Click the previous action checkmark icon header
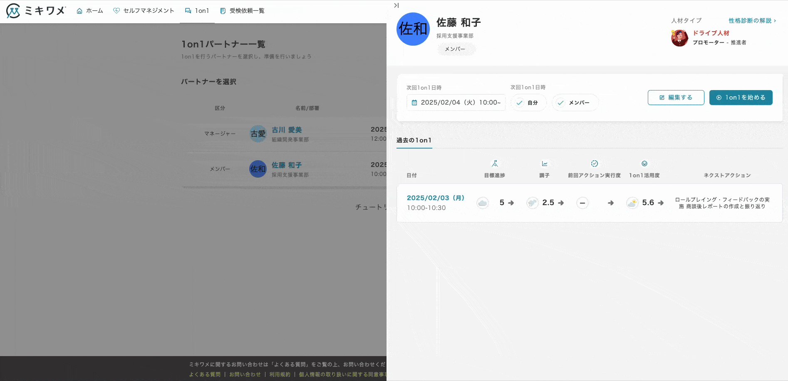788x381 pixels. point(594,164)
